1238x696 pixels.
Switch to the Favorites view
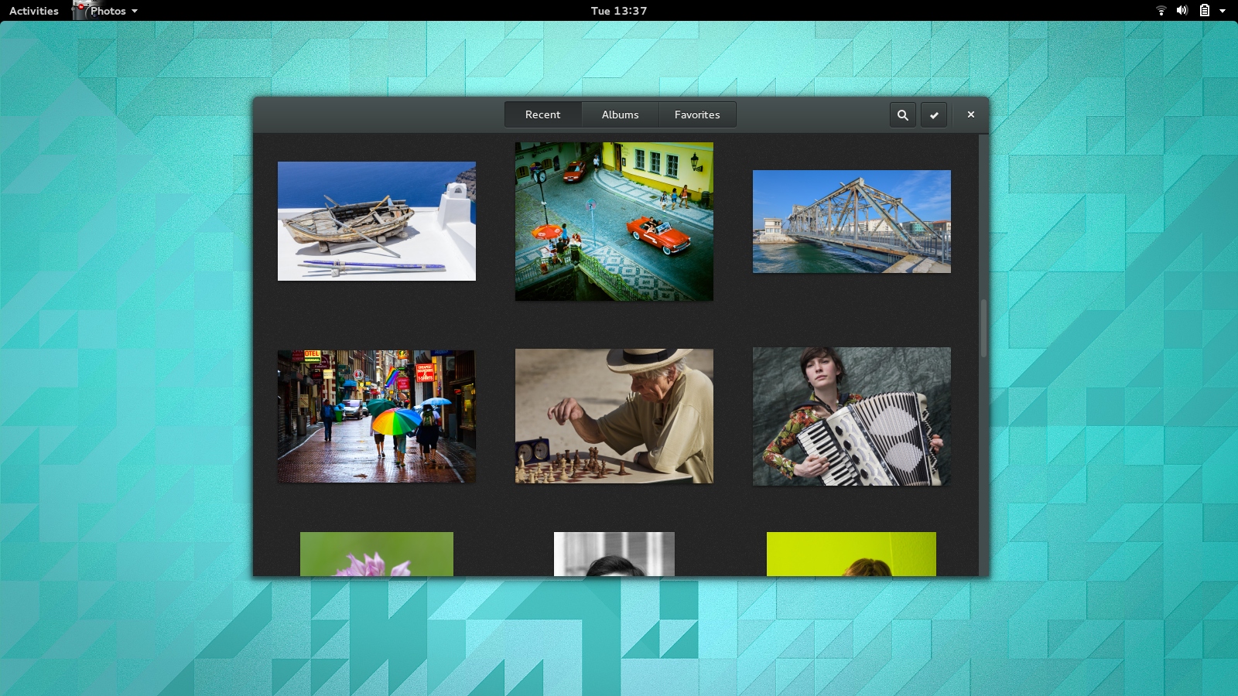tap(697, 114)
